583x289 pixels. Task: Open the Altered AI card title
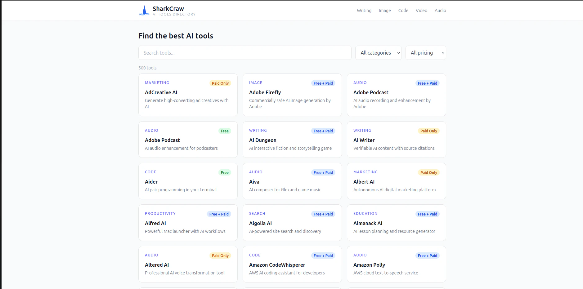(157, 265)
